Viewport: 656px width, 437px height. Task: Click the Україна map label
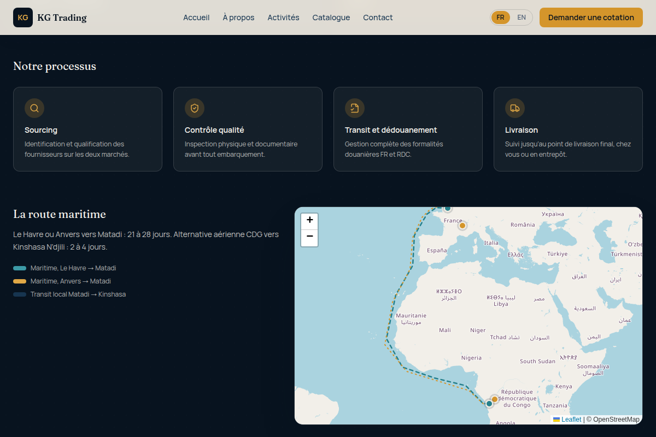(553, 214)
